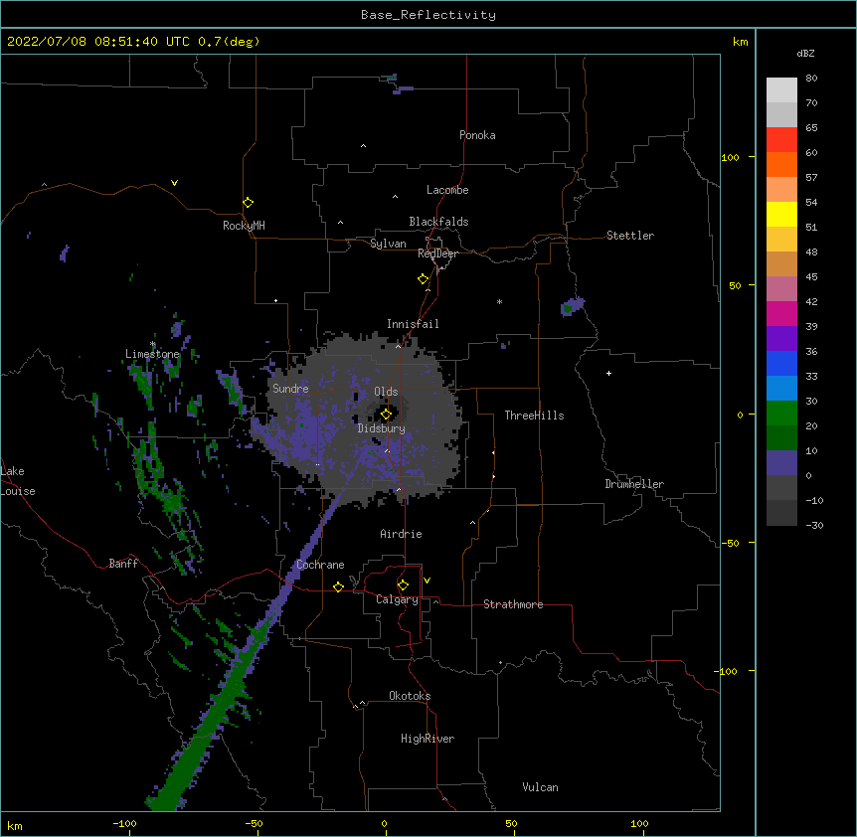
Task: Click the Sylvan label
Action: pos(388,244)
